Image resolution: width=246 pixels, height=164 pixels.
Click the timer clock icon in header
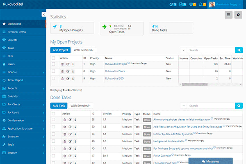171,5
